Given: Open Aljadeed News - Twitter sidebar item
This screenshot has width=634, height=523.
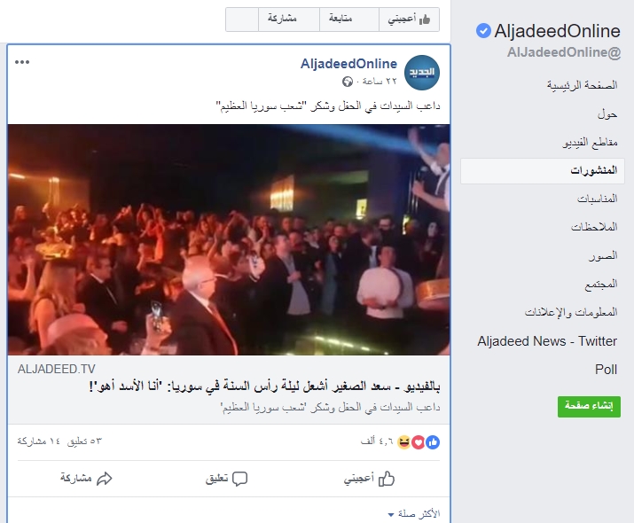Looking at the screenshot, I should pyautogui.click(x=547, y=341).
